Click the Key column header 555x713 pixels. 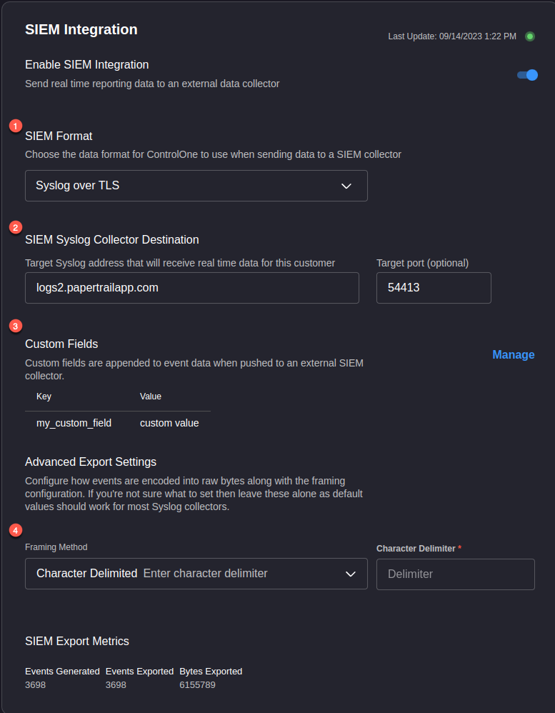pyautogui.click(x=44, y=397)
